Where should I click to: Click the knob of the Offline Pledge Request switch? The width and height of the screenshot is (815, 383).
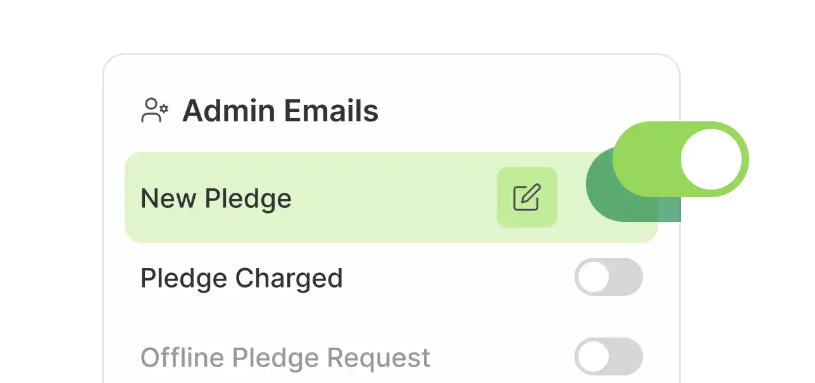[594, 356]
